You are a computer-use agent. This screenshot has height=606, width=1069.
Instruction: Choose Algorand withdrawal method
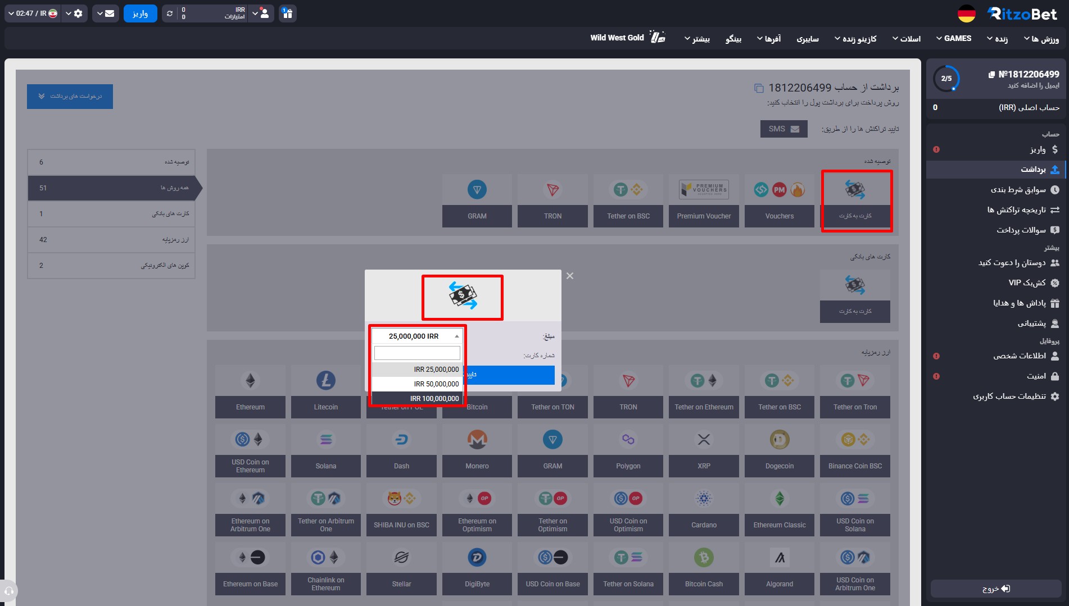780,569
